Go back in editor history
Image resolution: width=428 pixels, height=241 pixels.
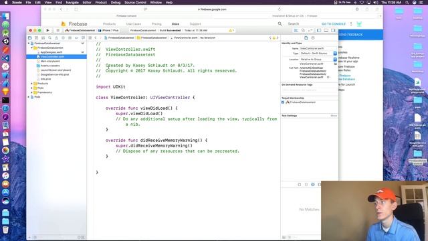coord(96,37)
